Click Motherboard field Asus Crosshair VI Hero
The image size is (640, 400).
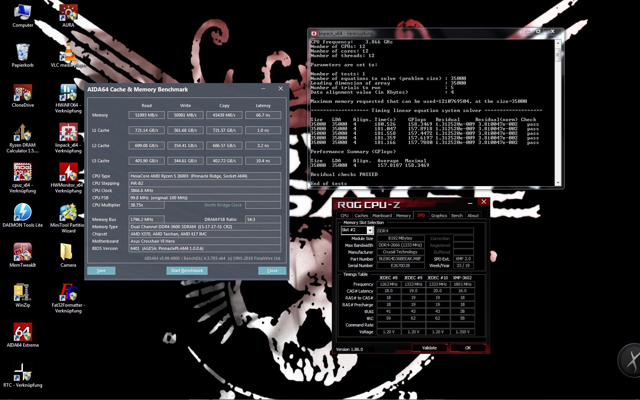coord(205,241)
